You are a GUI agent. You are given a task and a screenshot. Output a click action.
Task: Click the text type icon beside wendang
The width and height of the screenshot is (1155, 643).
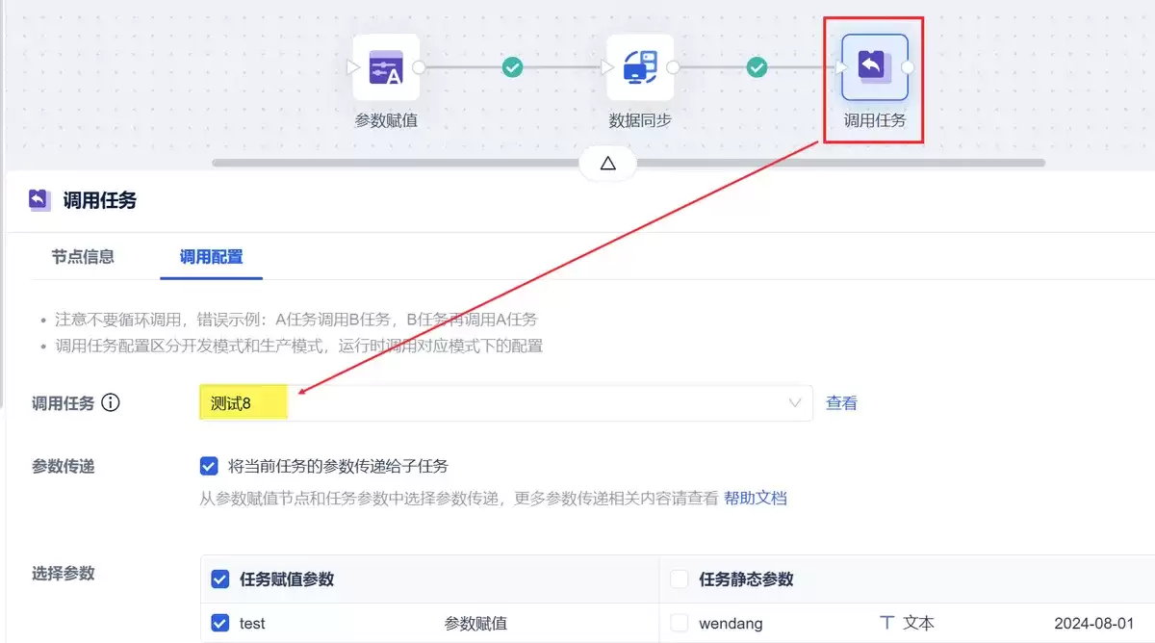coord(887,623)
